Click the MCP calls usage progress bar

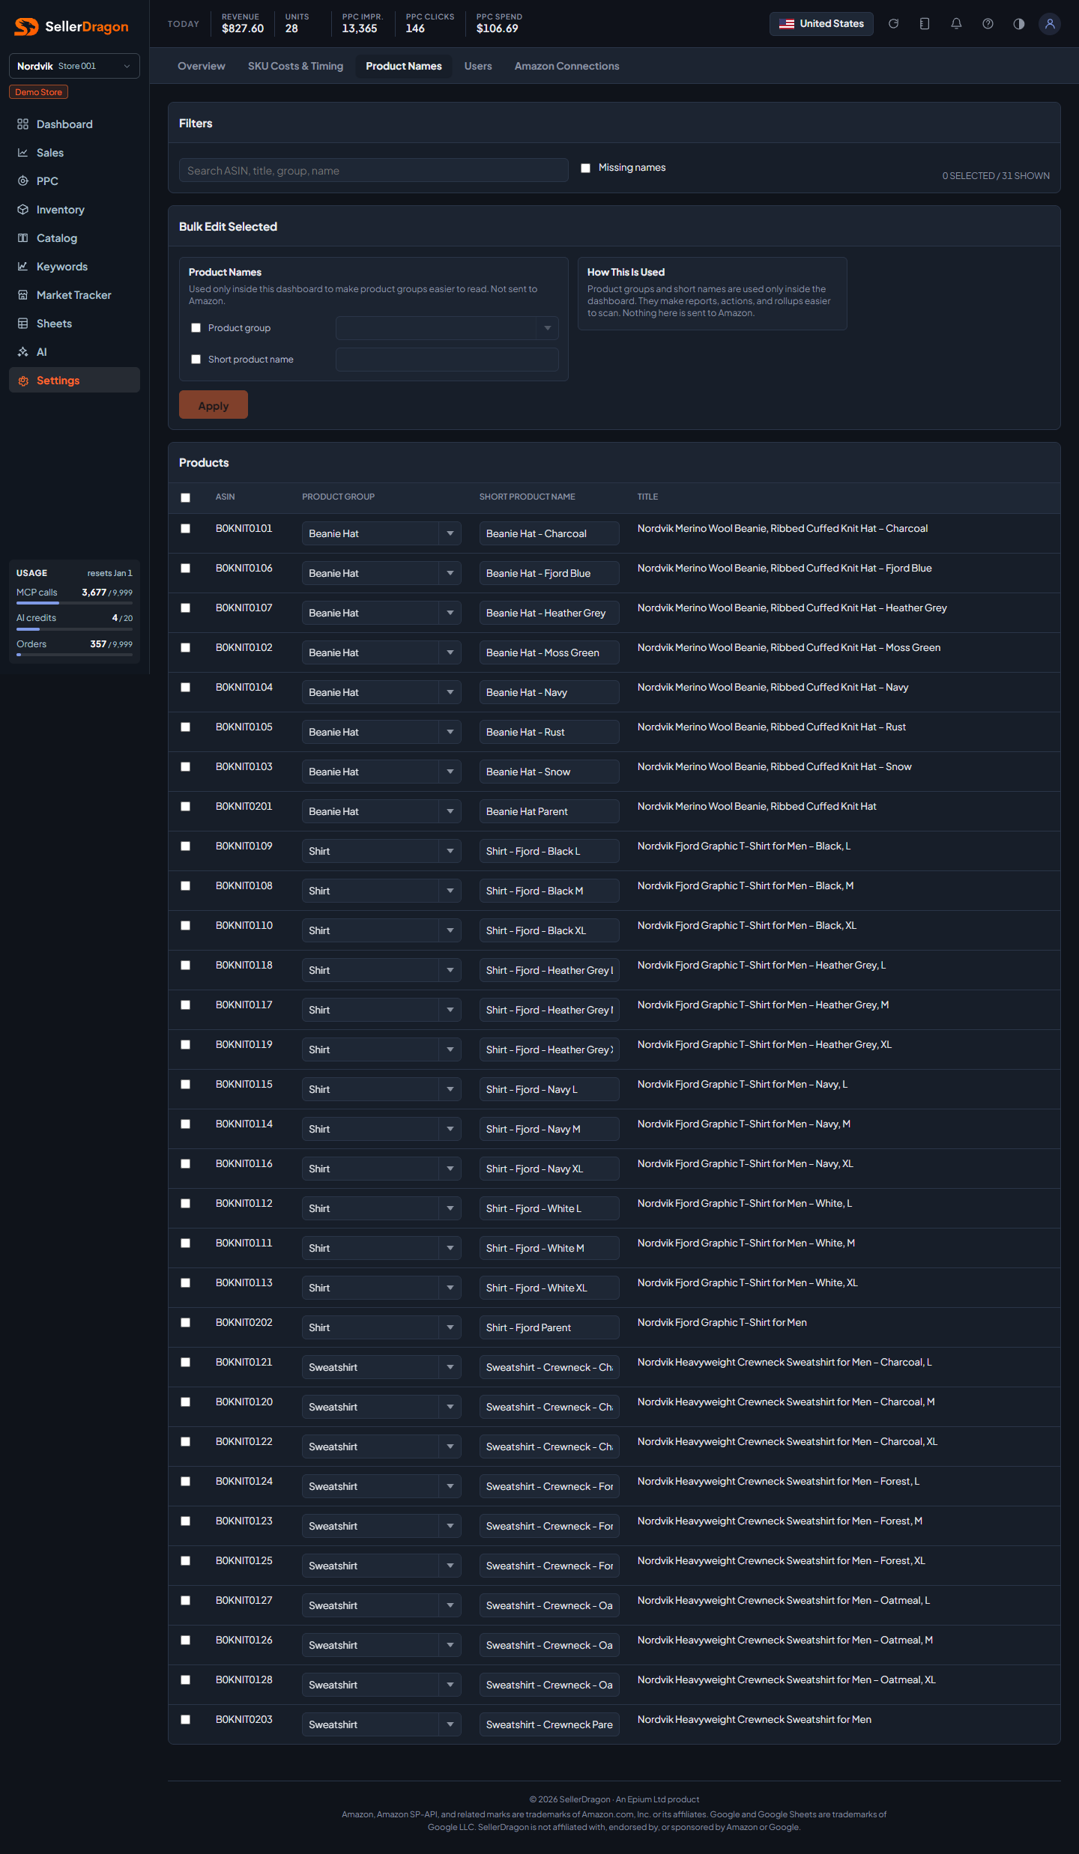click(74, 603)
